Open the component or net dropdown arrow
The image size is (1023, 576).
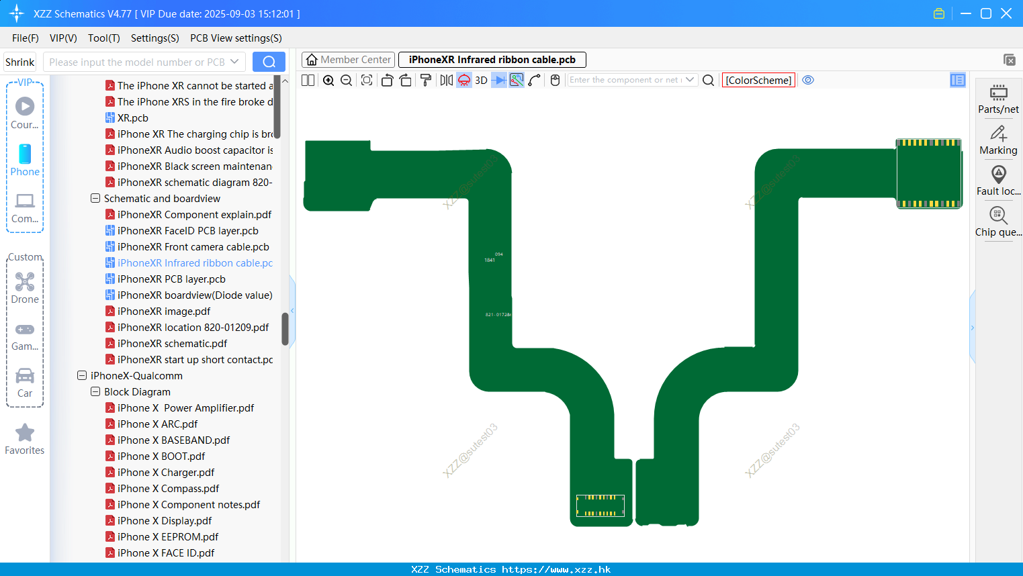pos(690,80)
